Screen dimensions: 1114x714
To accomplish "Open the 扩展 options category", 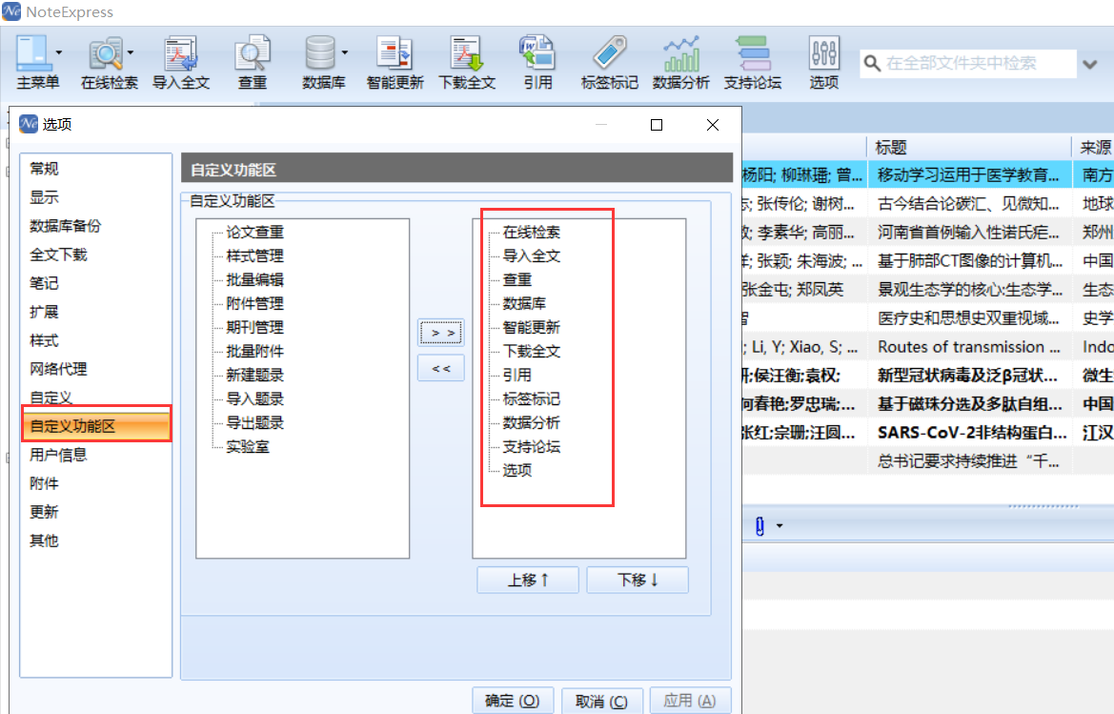I will point(95,312).
